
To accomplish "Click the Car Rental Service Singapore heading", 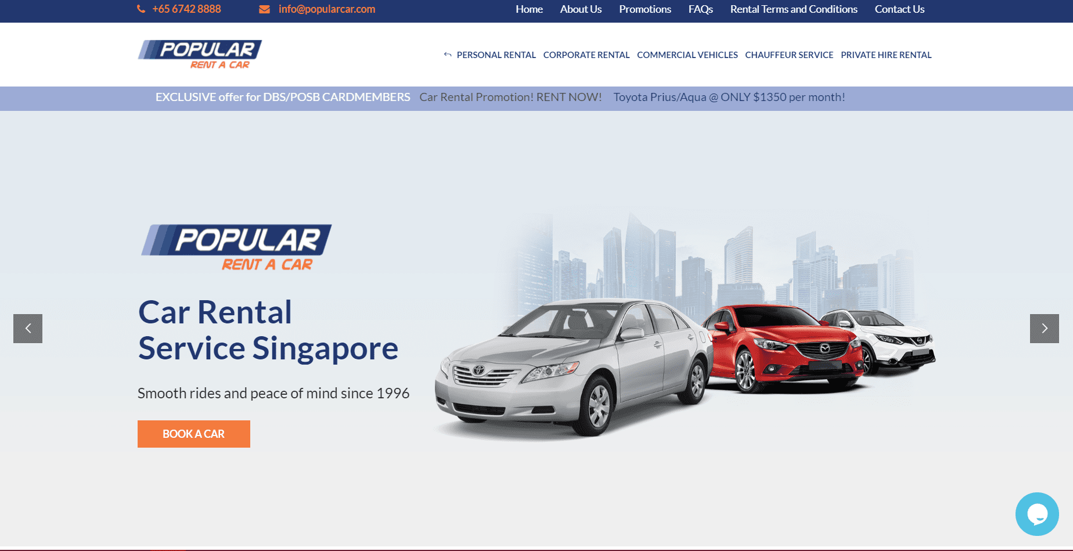I will coord(268,330).
